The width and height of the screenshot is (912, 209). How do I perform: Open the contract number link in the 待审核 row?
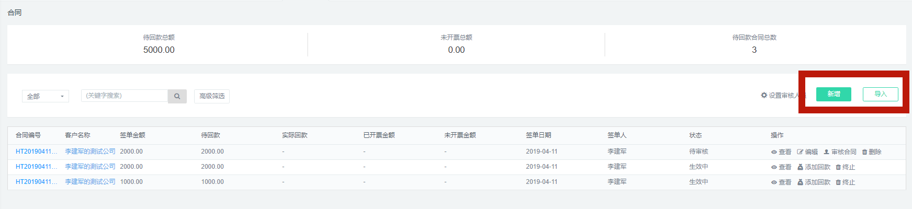36,152
